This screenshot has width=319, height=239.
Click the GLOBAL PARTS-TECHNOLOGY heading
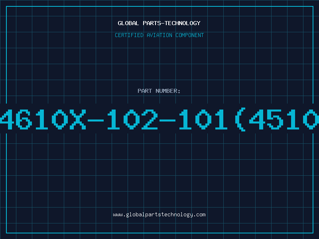[x=159, y=23]
